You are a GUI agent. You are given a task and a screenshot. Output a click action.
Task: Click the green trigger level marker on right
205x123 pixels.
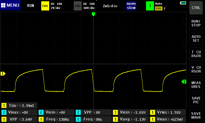coord(184,81)
